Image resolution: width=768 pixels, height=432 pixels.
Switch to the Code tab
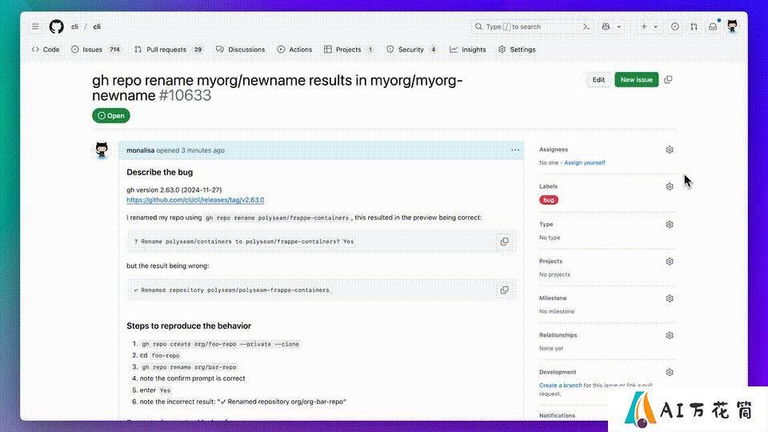(x=46, y=50)
